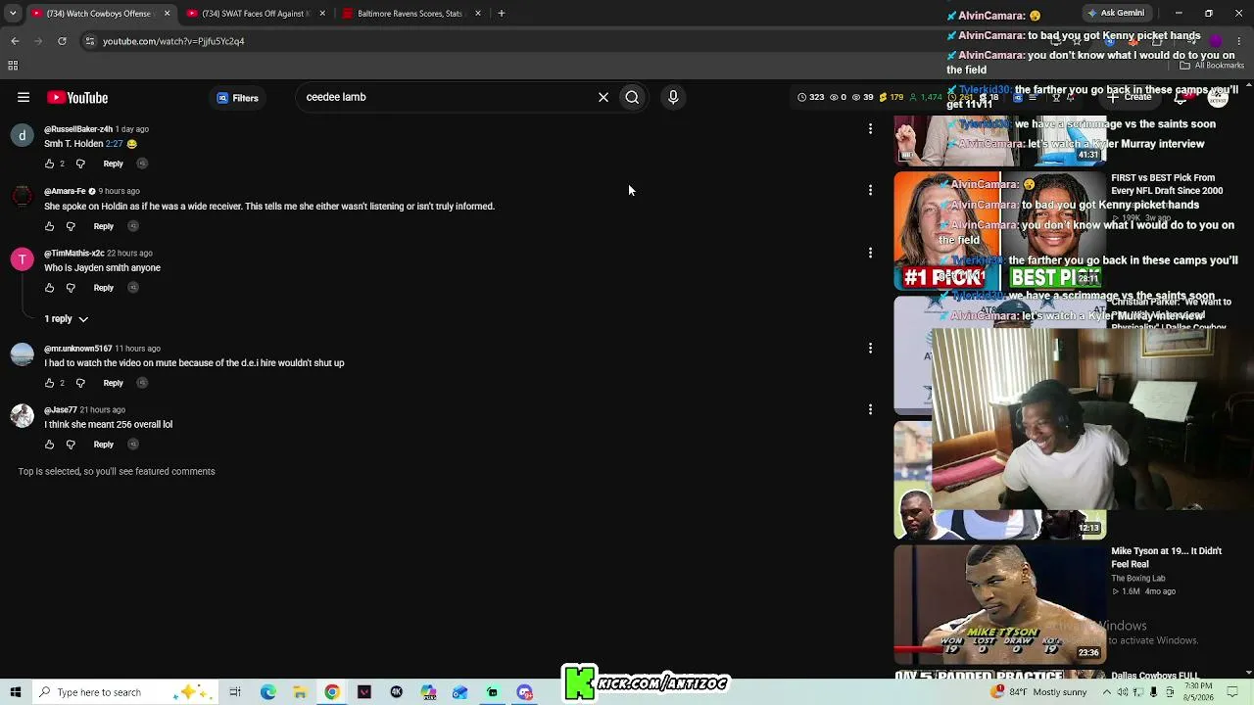This screenshot has height=705, width=1254.
Task: Reply to the 'Smh T. Holden' comment
Action: click(x=114, y=164)
